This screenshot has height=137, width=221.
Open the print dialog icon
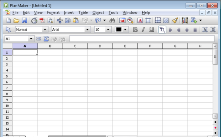click(x=34, y=21)
